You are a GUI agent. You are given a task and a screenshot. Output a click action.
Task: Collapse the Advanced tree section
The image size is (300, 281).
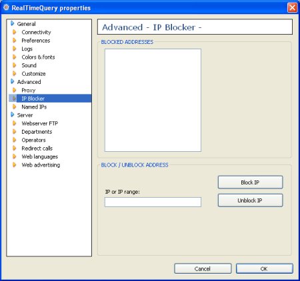pyautogui.click(x=13, y=82)
